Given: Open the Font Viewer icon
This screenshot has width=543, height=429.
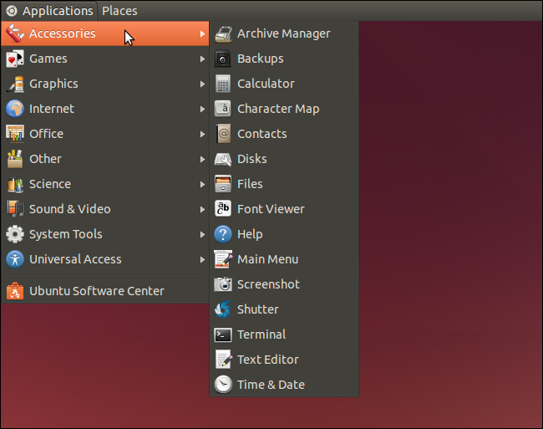Looking at the screenshot, I should click(x=223, y=209).
